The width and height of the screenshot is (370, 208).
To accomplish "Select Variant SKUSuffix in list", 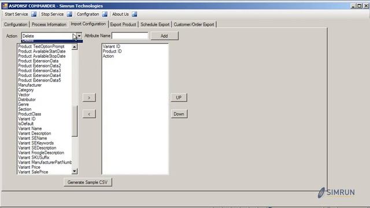I will 34,157.
